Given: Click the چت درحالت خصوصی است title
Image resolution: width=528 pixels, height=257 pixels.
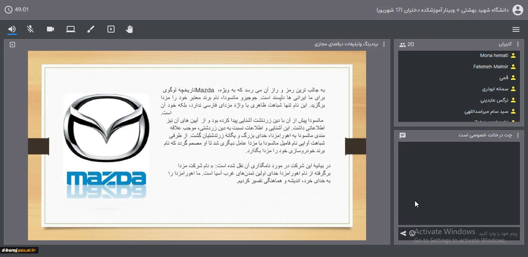Looking at the screenshot, I should click(x=485, y=135).
